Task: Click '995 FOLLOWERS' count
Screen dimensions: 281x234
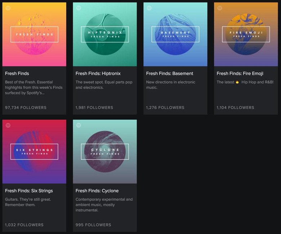Action: click(x=93, y=225)
